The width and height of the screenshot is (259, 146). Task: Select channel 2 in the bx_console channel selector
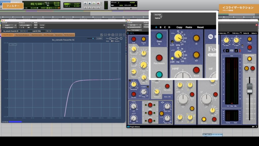[x=236, y=51]
